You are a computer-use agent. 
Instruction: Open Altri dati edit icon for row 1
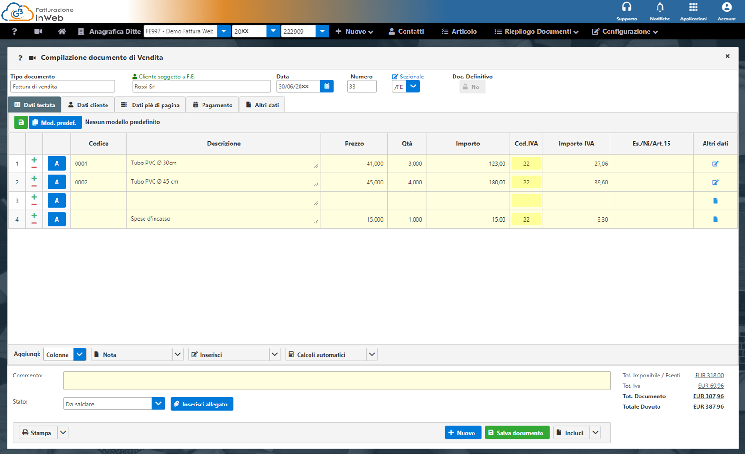pos(715,164)
